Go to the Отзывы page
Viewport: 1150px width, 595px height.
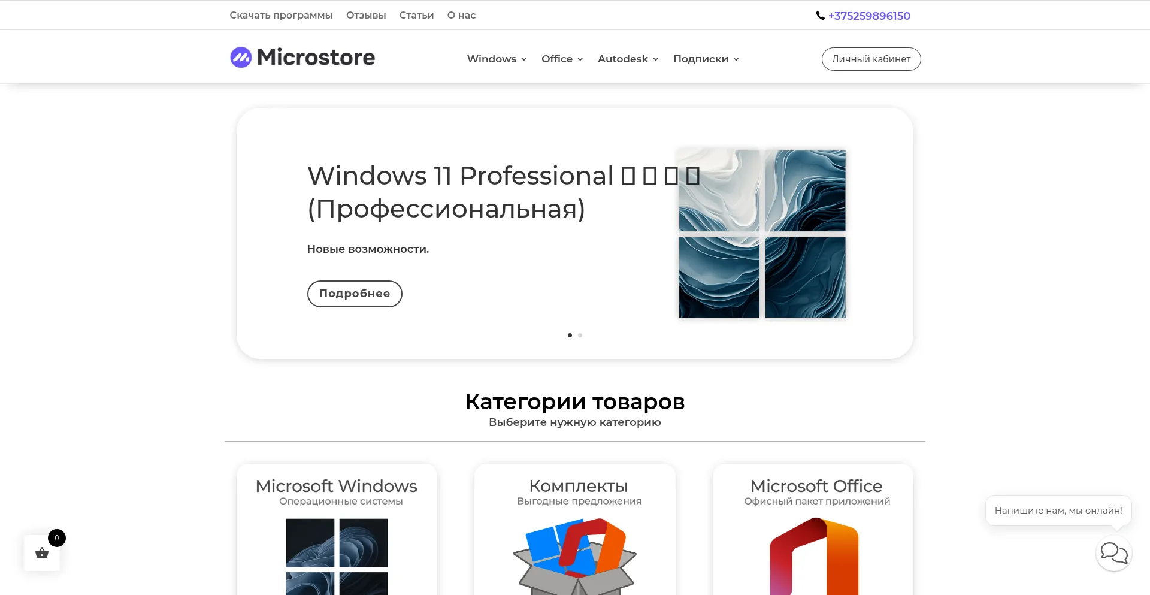(x=366, y=16)
